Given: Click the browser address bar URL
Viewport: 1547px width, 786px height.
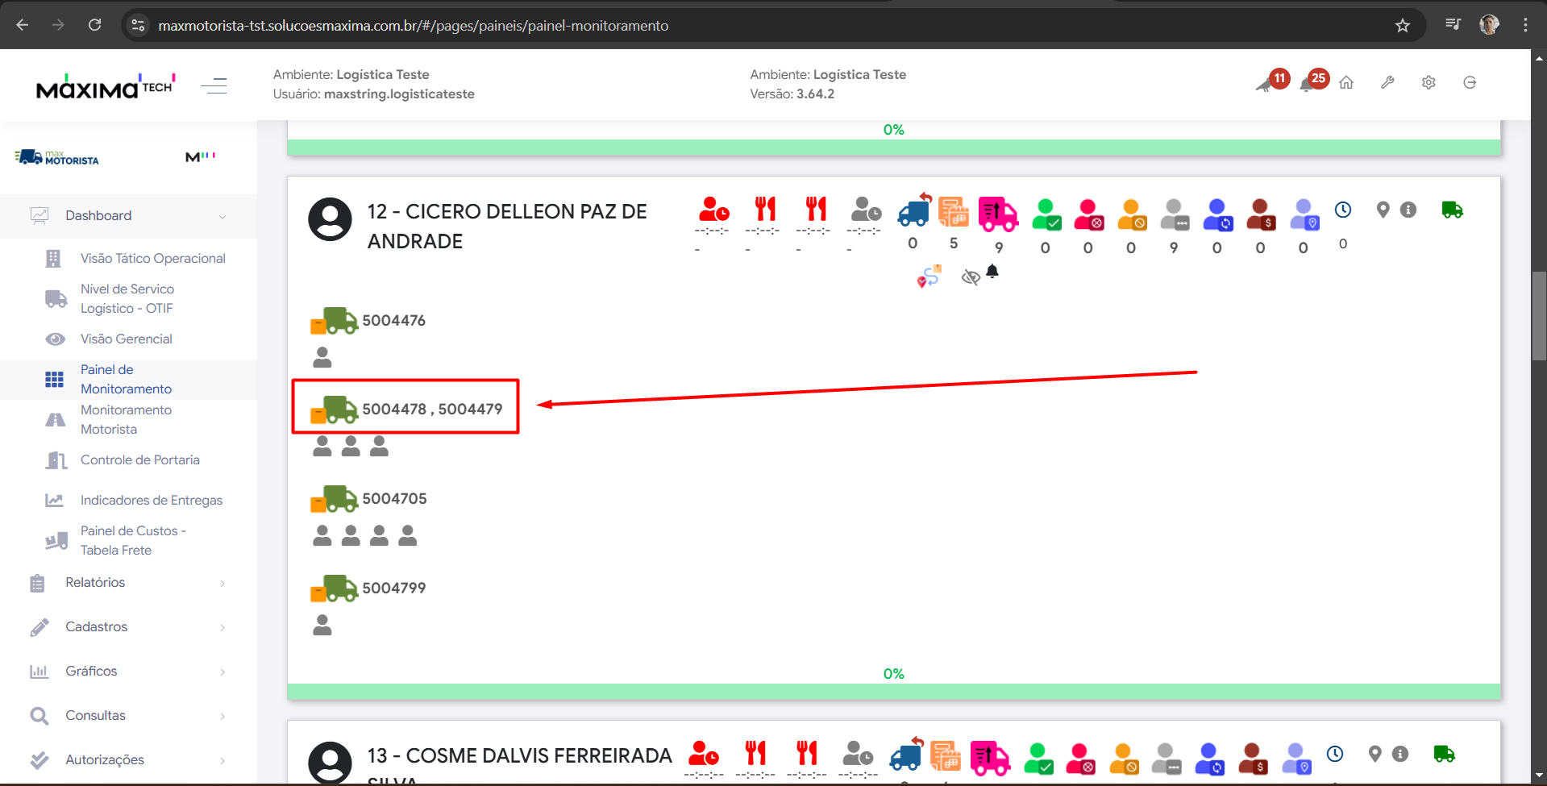Looking at the screenshot, I should [x=413, y=26].
